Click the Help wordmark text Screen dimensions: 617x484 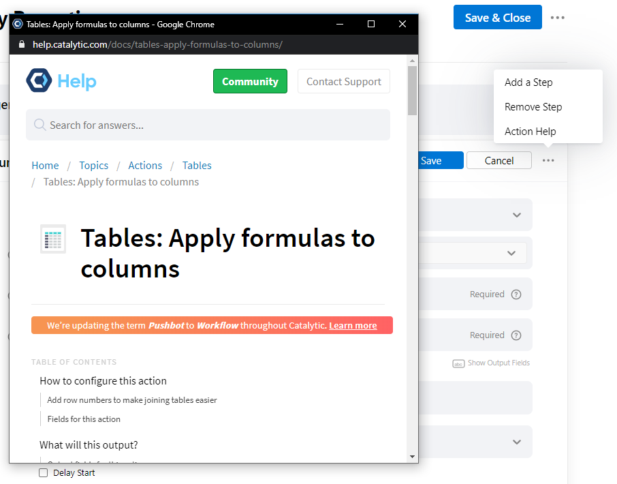pos(77,82)
